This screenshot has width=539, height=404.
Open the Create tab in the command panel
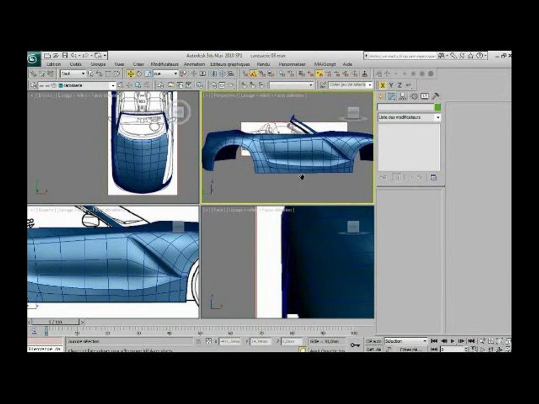point(381,97)
